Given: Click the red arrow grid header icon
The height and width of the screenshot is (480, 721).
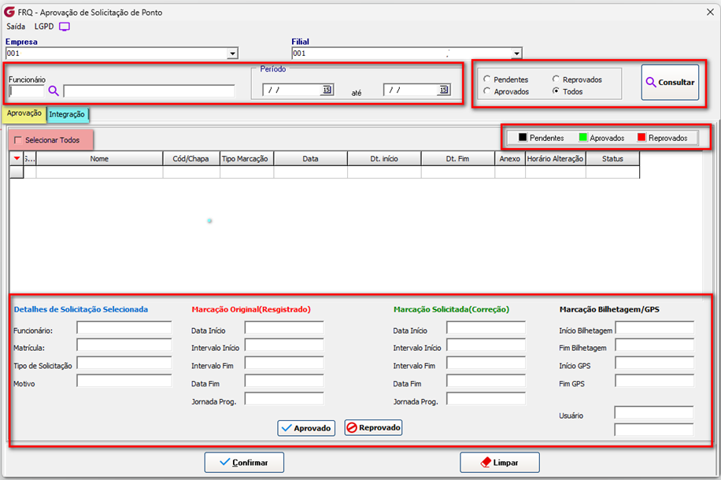Looking at the screenshot, I should 17,159.
